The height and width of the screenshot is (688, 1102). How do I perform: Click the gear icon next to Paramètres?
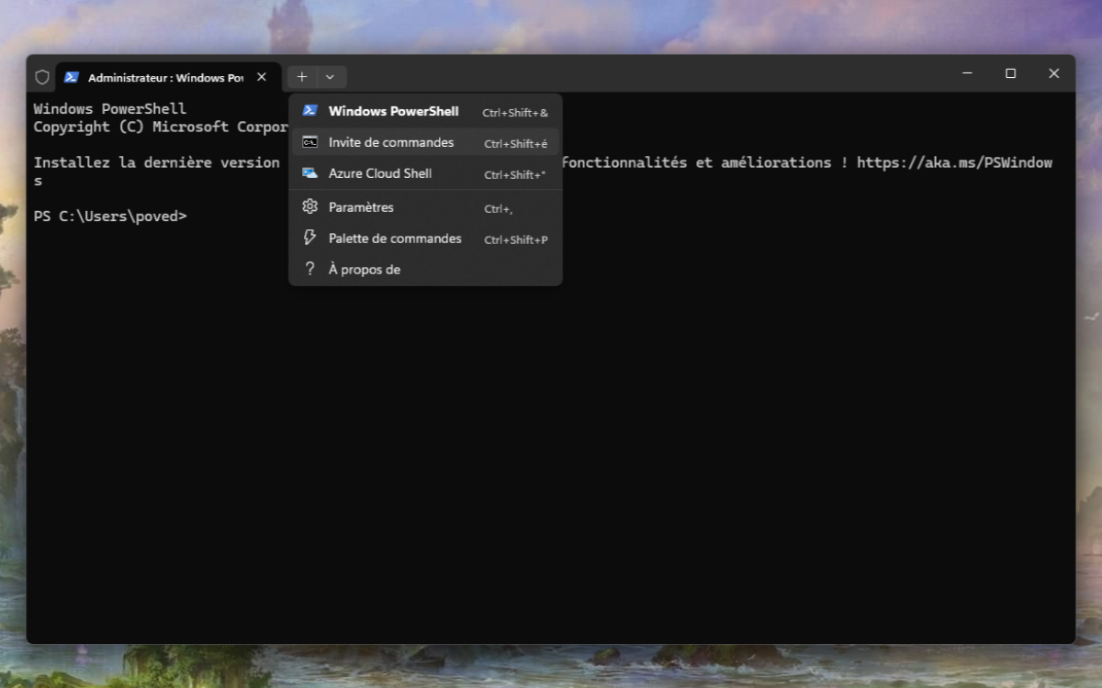pyautogui.click(x=310, y=207)
